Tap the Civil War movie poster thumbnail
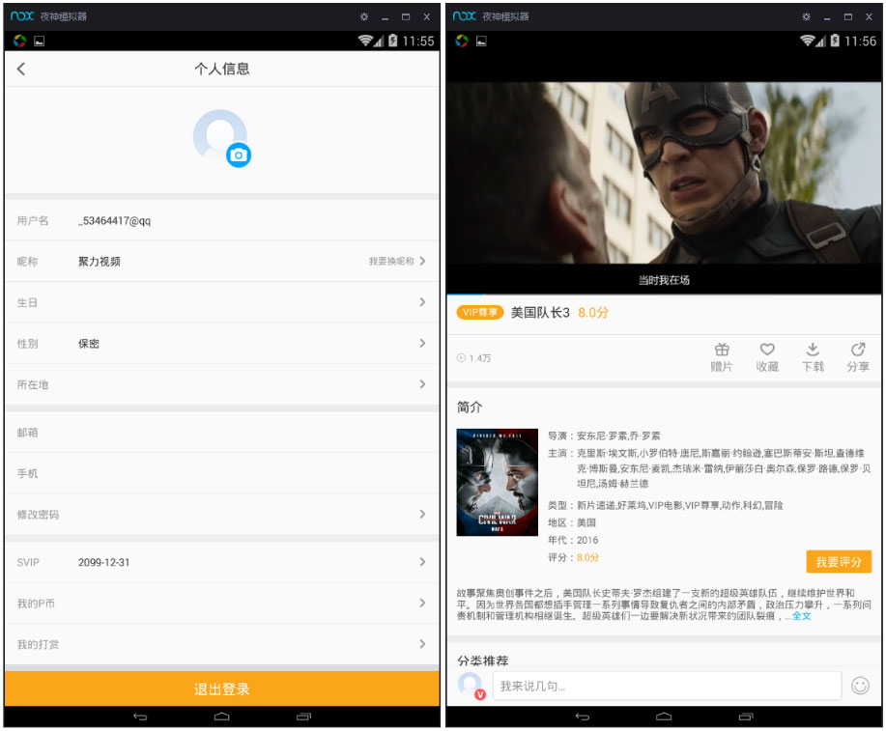886x731 pixels. pos(498,483)
